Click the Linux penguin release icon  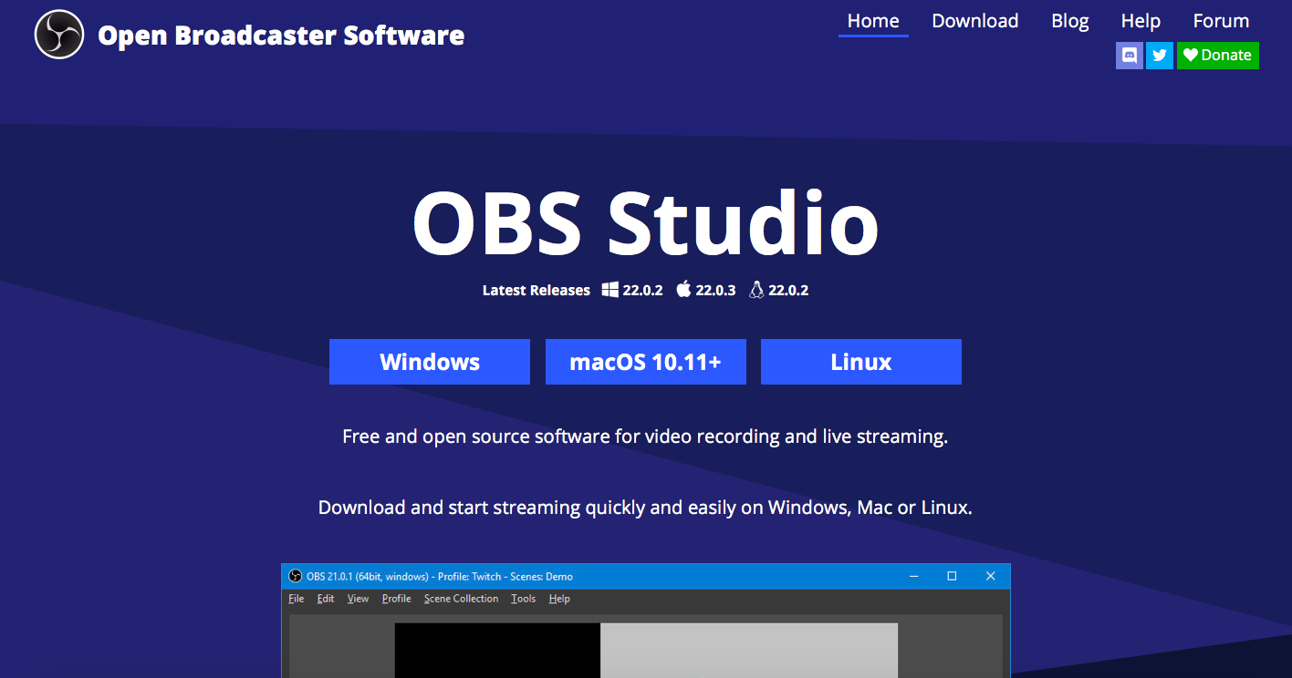[755, 290]
